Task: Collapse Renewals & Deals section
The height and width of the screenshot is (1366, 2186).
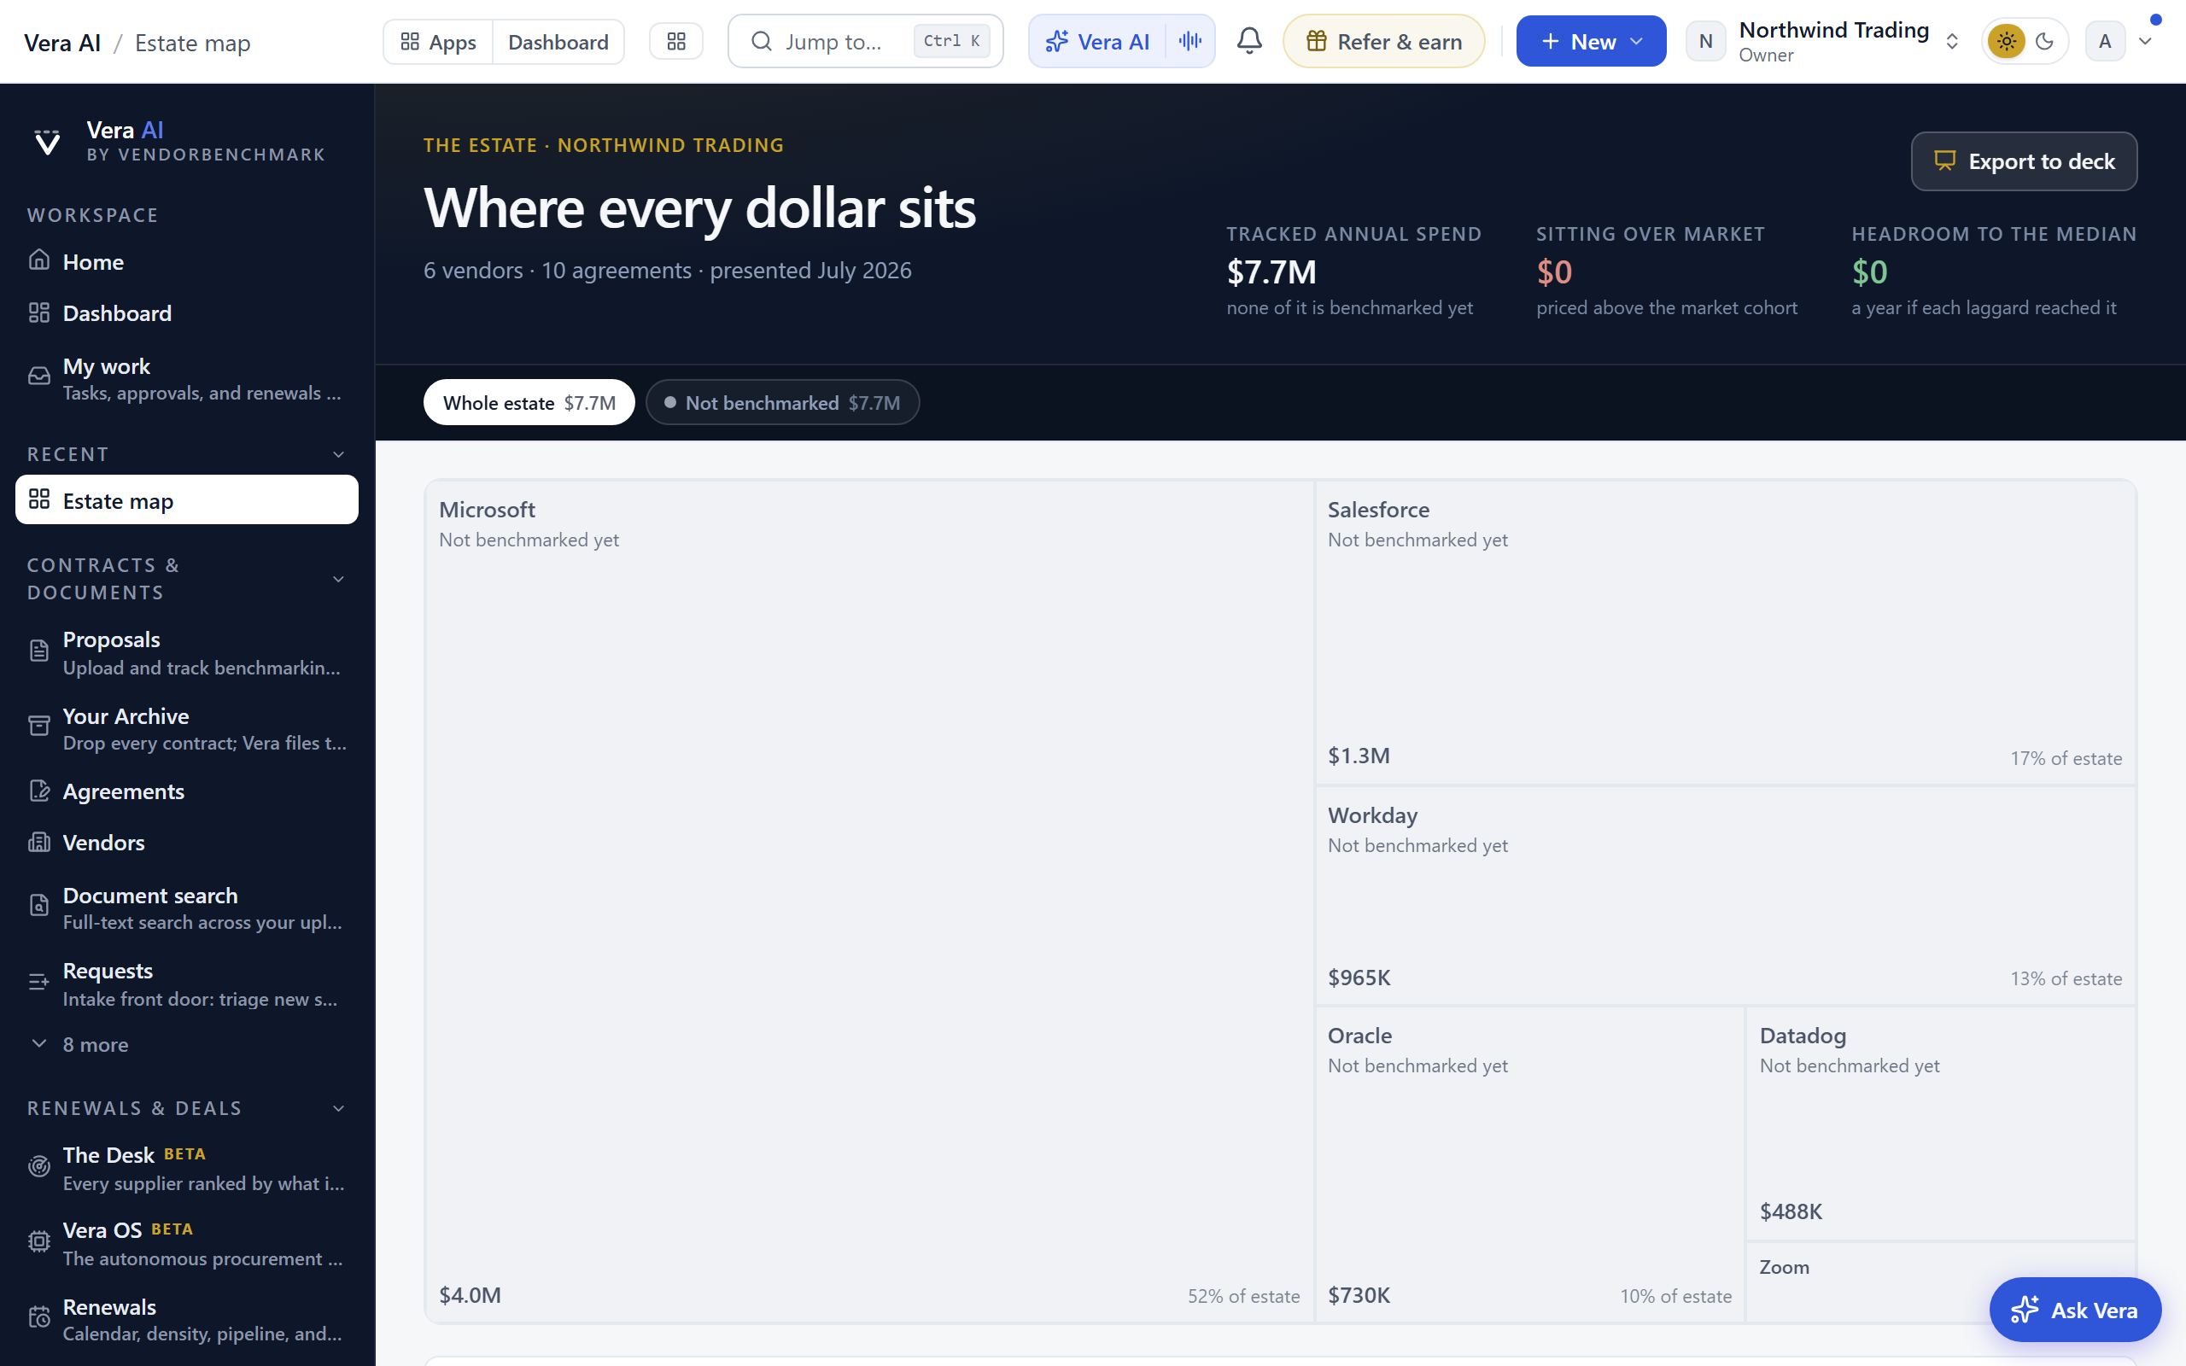Action: pos(339,1108)
